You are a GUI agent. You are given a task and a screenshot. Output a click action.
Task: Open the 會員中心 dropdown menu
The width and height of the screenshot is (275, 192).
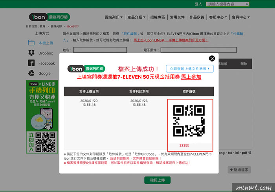click(241, 17)
